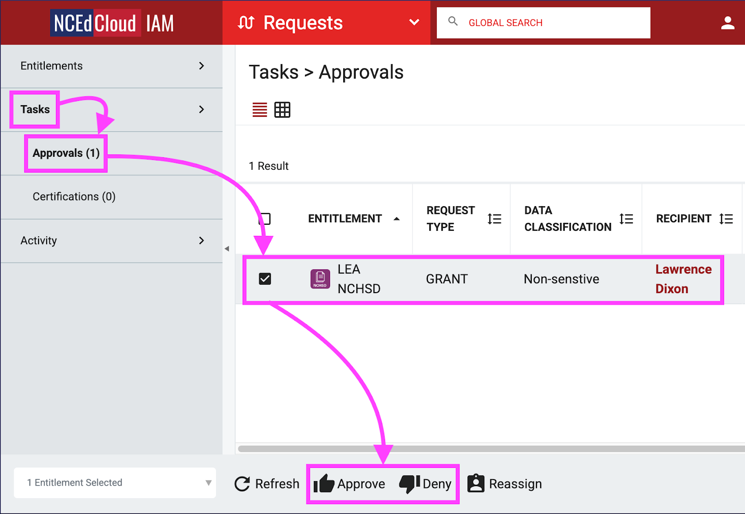The height and width of the screenshot is (514, 745).
Task: Switch to grid view of approvals
Action: tap(282, 110)
